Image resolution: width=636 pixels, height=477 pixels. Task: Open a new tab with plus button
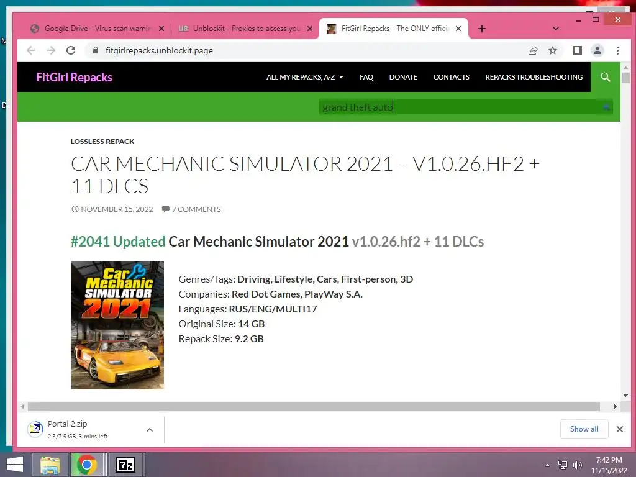(482, 29)
